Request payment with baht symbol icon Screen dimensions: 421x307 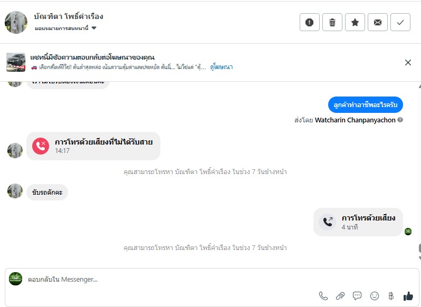[391, 296]
